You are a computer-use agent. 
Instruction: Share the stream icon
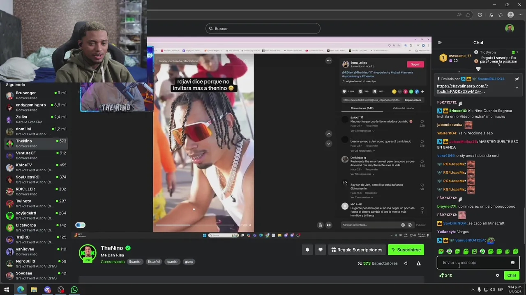[405, 263]
